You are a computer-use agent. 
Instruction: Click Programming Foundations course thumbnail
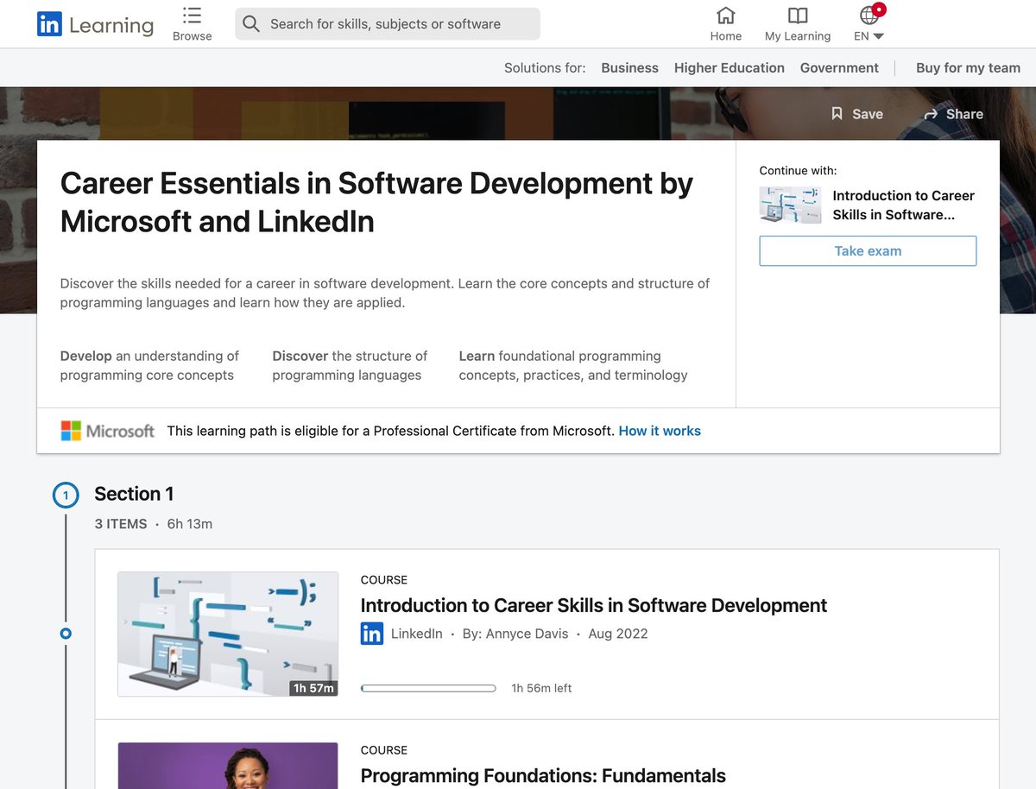tap(228, 766)
